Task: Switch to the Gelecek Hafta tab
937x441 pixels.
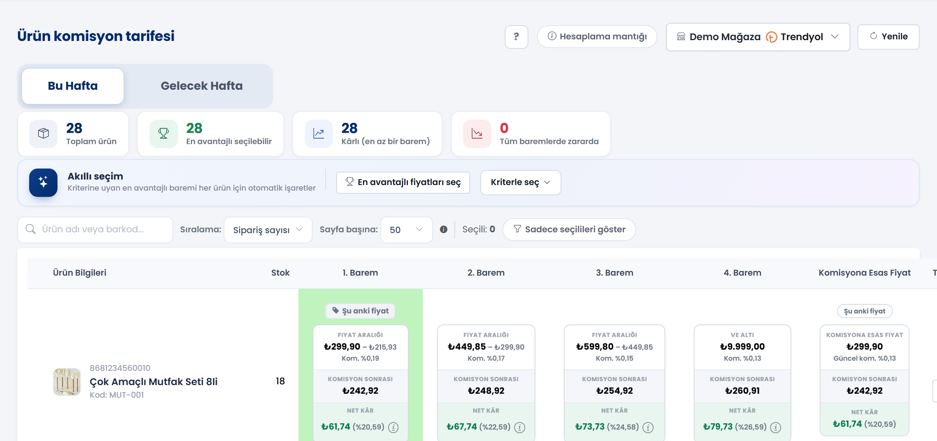Action: pyautogui.click(x=202, y=86)
